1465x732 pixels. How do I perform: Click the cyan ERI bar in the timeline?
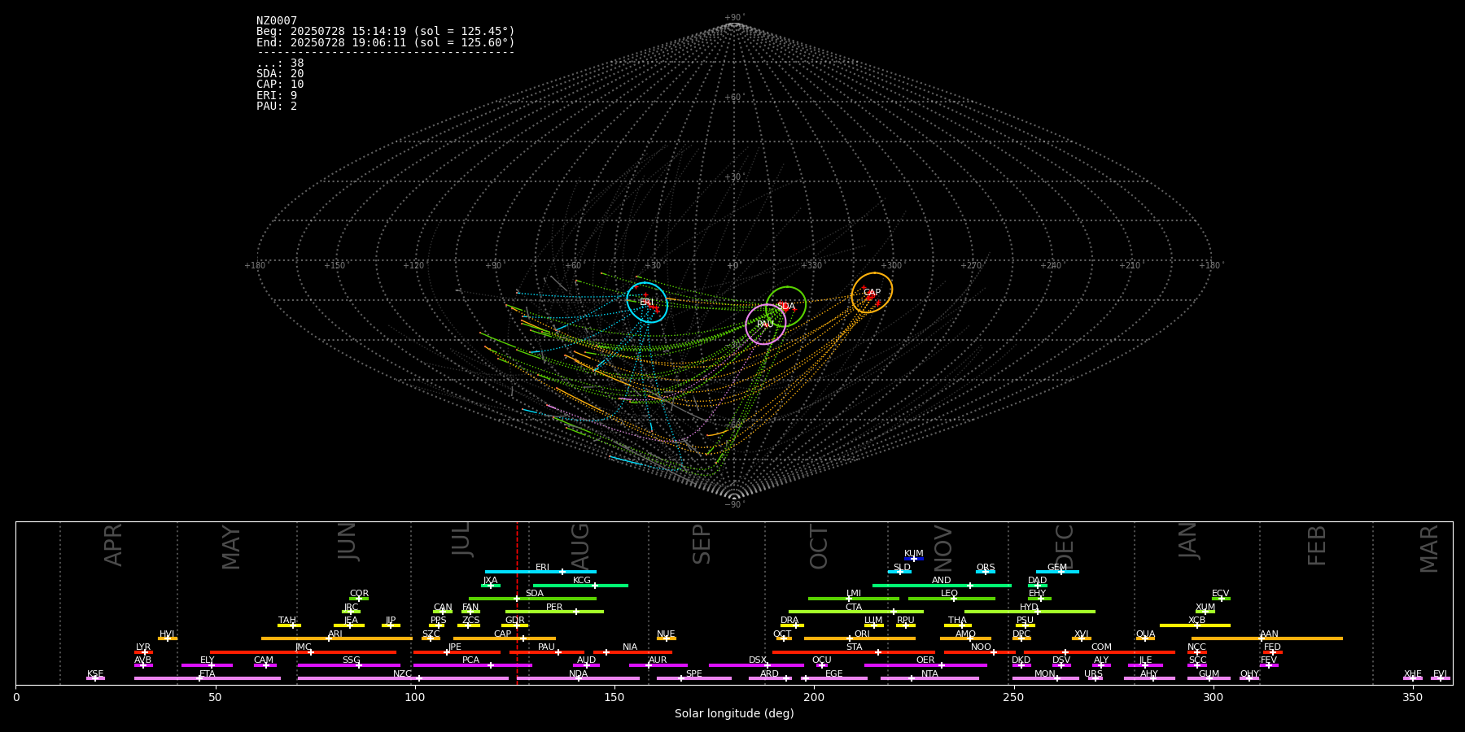coord(540,572)
